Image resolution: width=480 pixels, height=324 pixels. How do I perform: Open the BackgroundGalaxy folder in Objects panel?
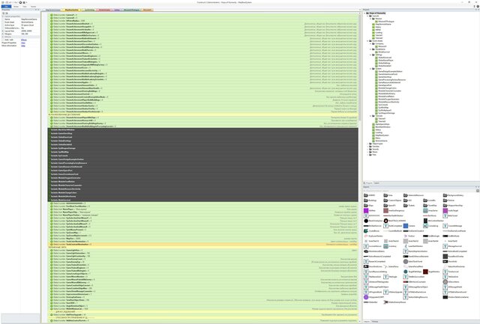coord(453,195)
